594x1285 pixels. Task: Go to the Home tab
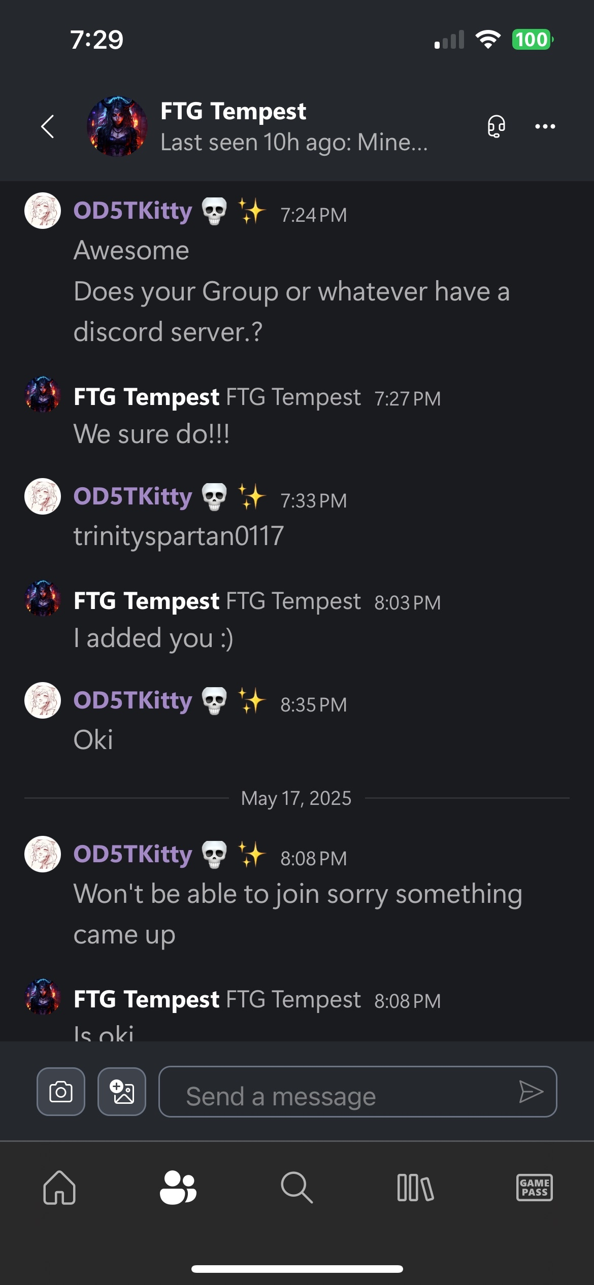click(59, 1188)
